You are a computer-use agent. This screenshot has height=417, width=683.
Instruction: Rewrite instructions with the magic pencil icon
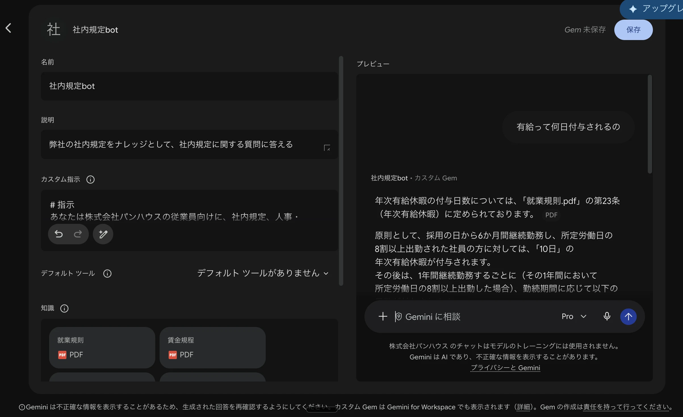103,234
